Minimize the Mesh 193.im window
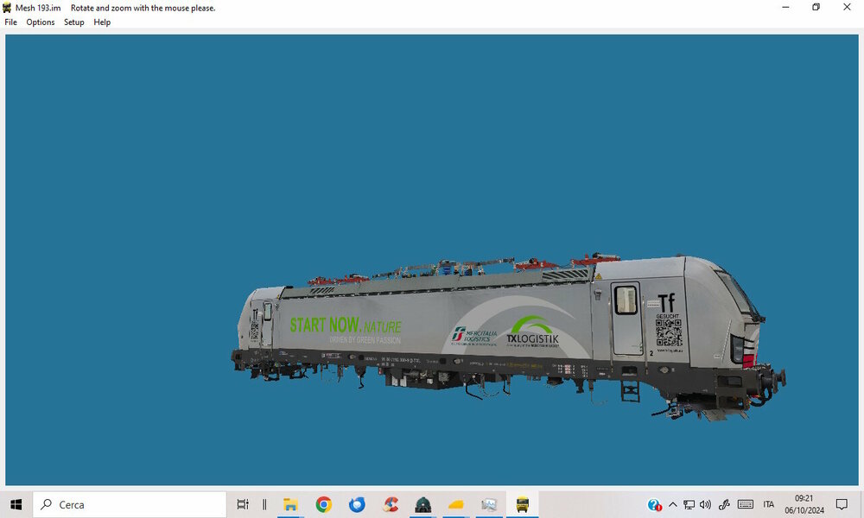 [785, 7]
